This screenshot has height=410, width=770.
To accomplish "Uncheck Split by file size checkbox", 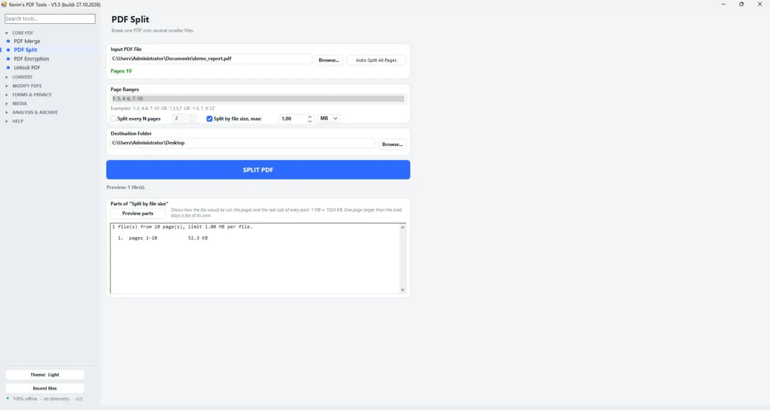I will pos(209,119).
